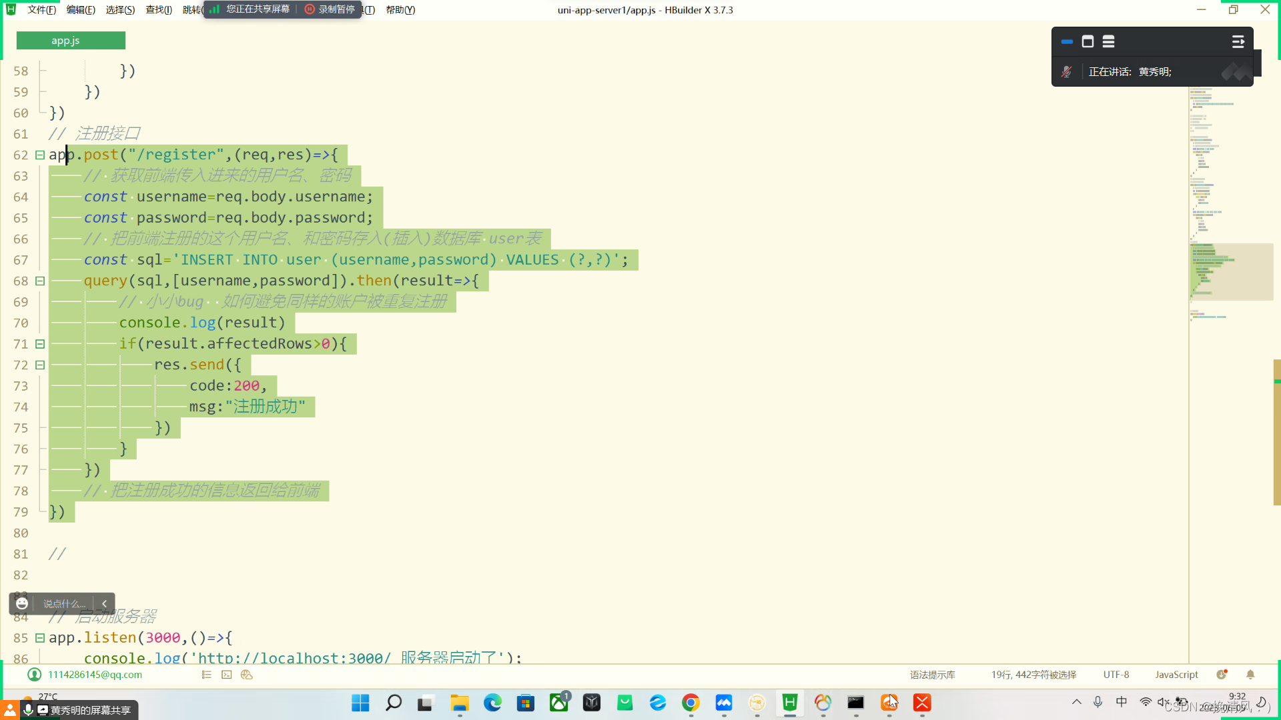The height and width of the screenshot is (720, 1281).
Task: Click the user account avatar icon
Action: (x=34, y=675)
